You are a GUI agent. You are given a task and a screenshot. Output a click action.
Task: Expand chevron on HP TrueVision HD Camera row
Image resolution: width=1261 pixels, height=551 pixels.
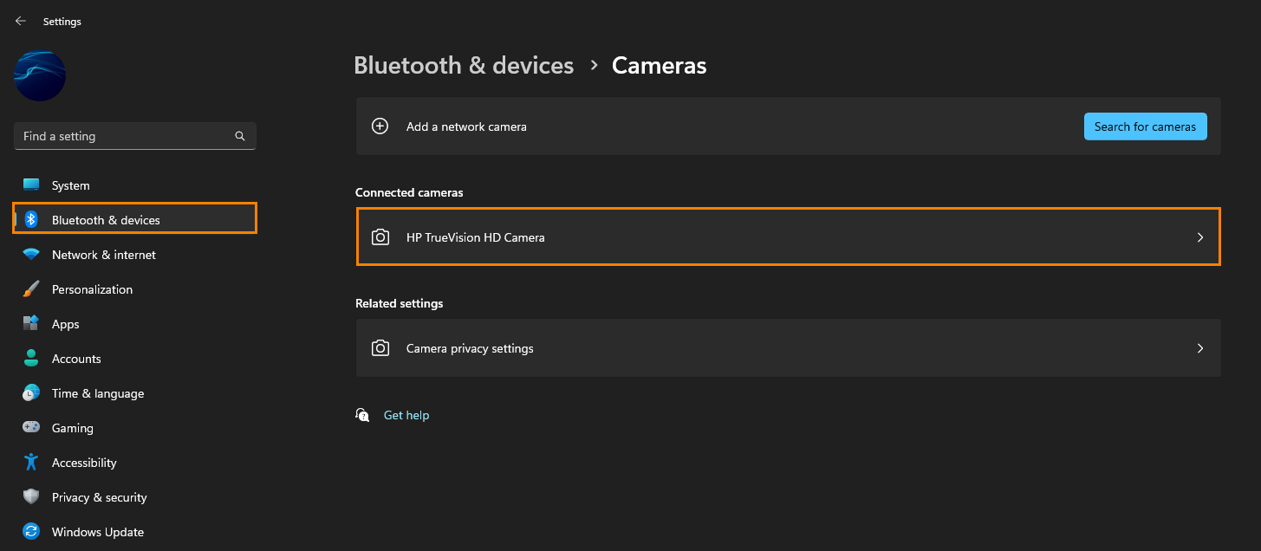pyautogui.click(x=1200, y=237)
